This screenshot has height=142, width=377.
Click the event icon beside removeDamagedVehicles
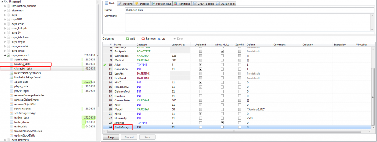[11, 95]
